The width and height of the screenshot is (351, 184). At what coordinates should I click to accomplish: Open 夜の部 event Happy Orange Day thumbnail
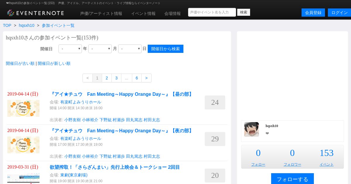(x=23, y=145)
